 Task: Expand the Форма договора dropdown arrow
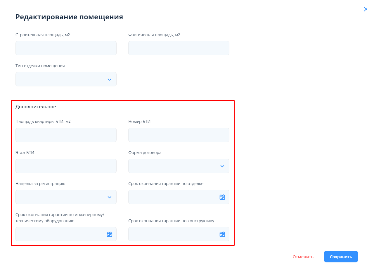point(222,166)
